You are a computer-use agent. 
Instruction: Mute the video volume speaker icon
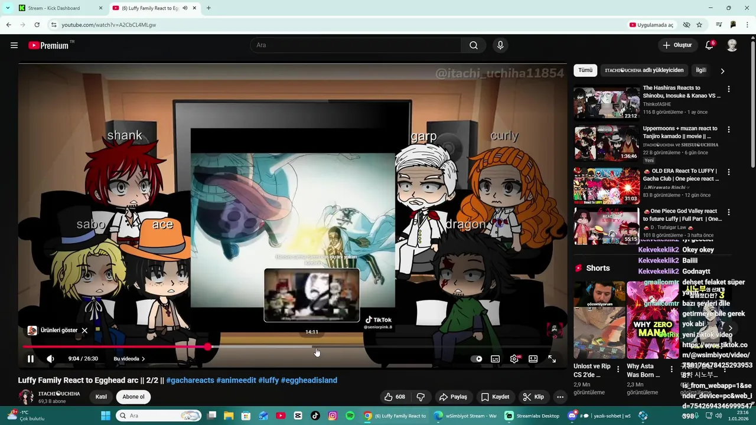click(x=51, y=359)
